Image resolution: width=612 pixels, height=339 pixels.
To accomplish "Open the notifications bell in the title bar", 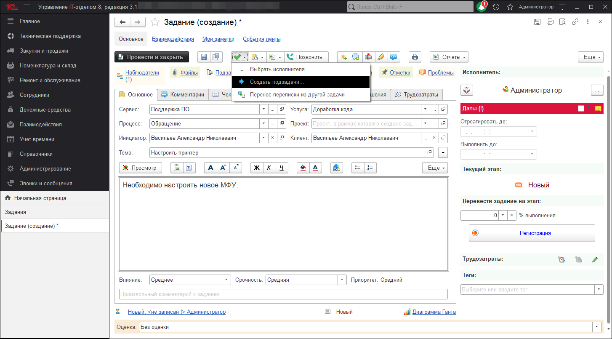I will coord(481,7).
